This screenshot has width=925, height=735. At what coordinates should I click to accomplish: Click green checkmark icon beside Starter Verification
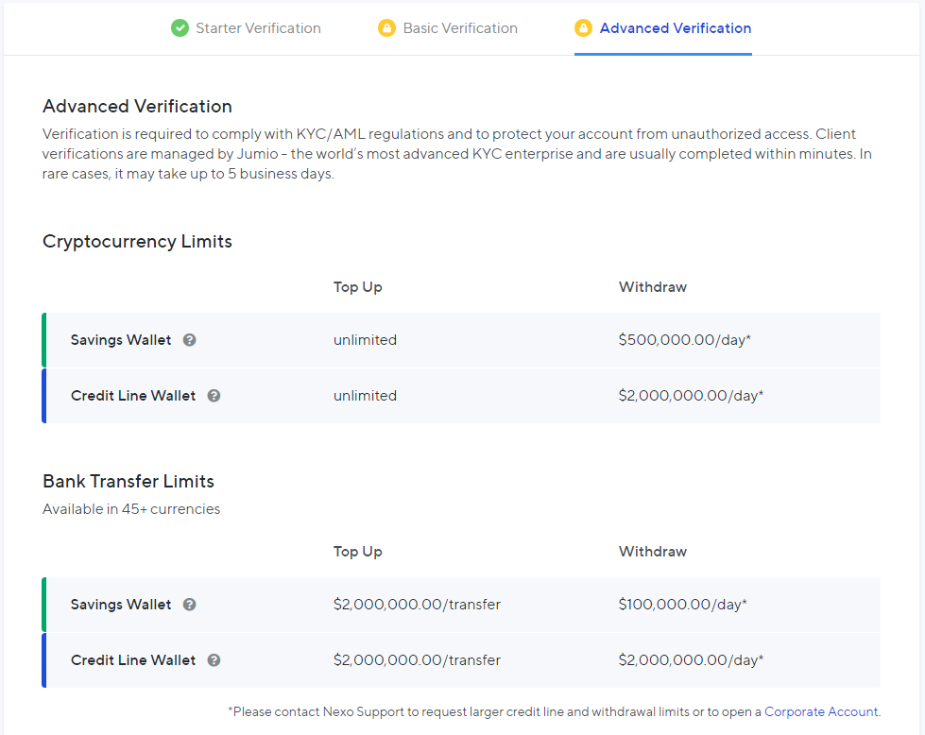[180, 27]
